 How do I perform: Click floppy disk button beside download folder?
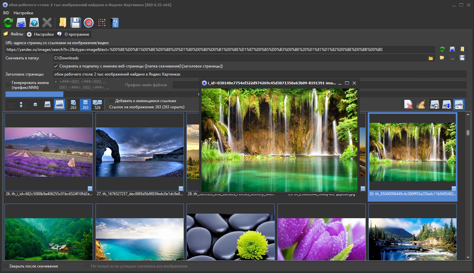[x=462, y=58]
